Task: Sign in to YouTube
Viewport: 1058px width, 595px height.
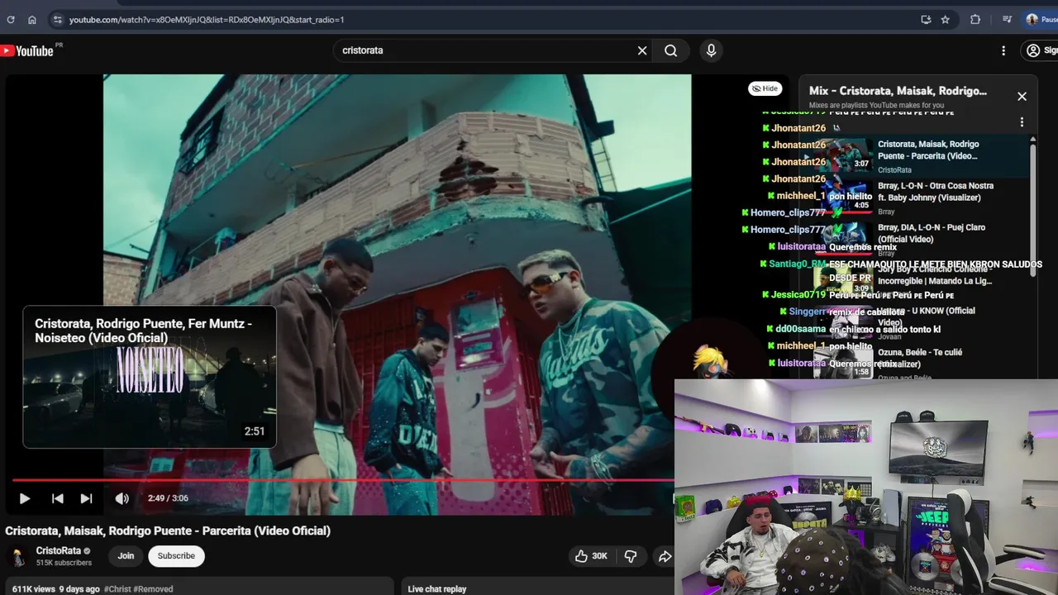Action: (1041, 50)
